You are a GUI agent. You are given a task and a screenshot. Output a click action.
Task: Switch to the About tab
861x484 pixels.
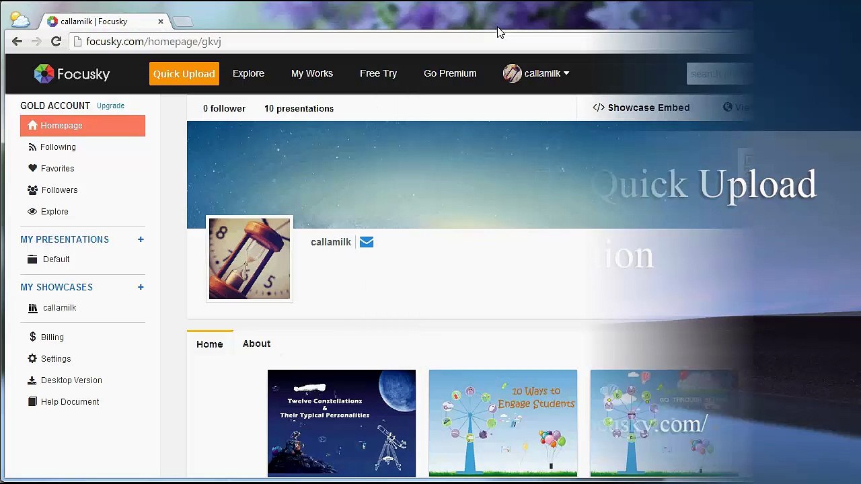click(x=256, y=344)
